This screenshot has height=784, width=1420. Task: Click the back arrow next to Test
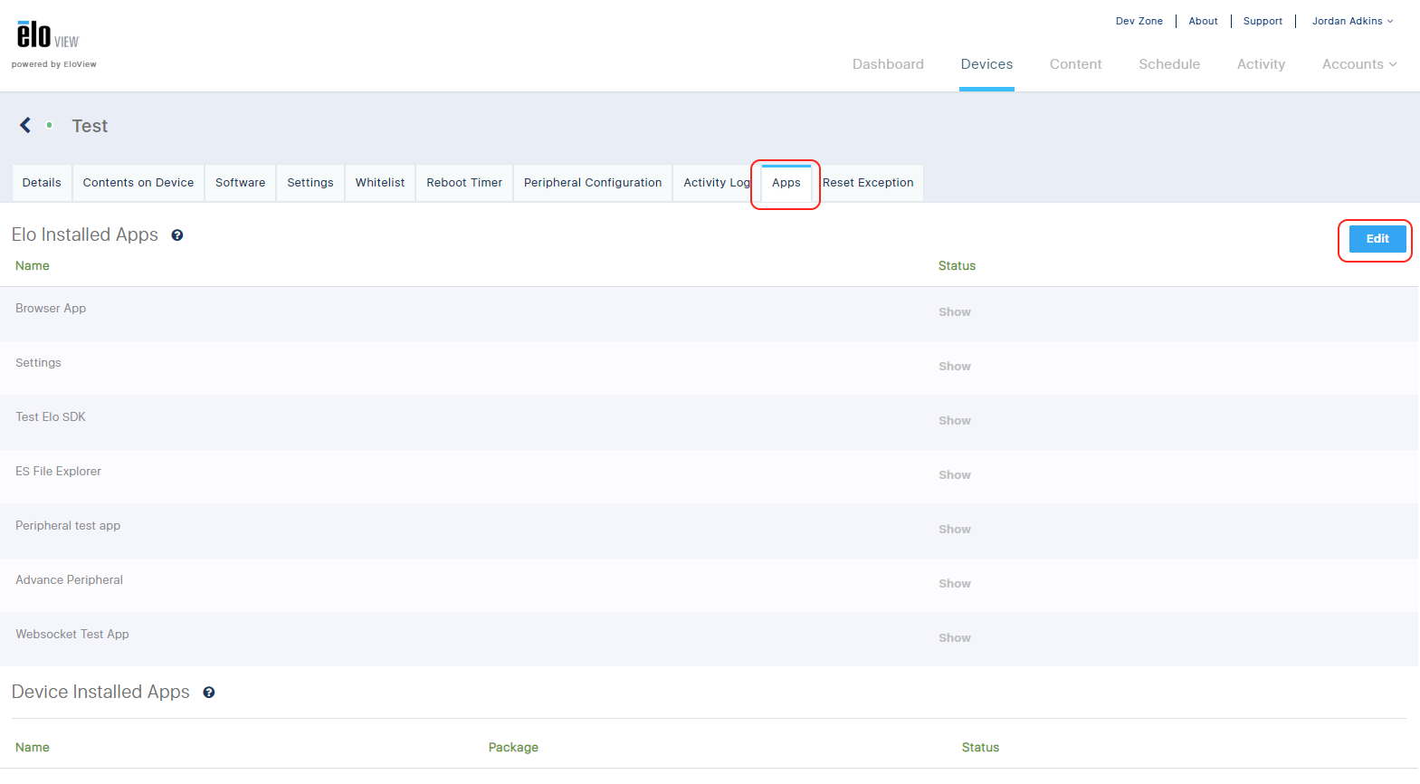pos(25,125)
